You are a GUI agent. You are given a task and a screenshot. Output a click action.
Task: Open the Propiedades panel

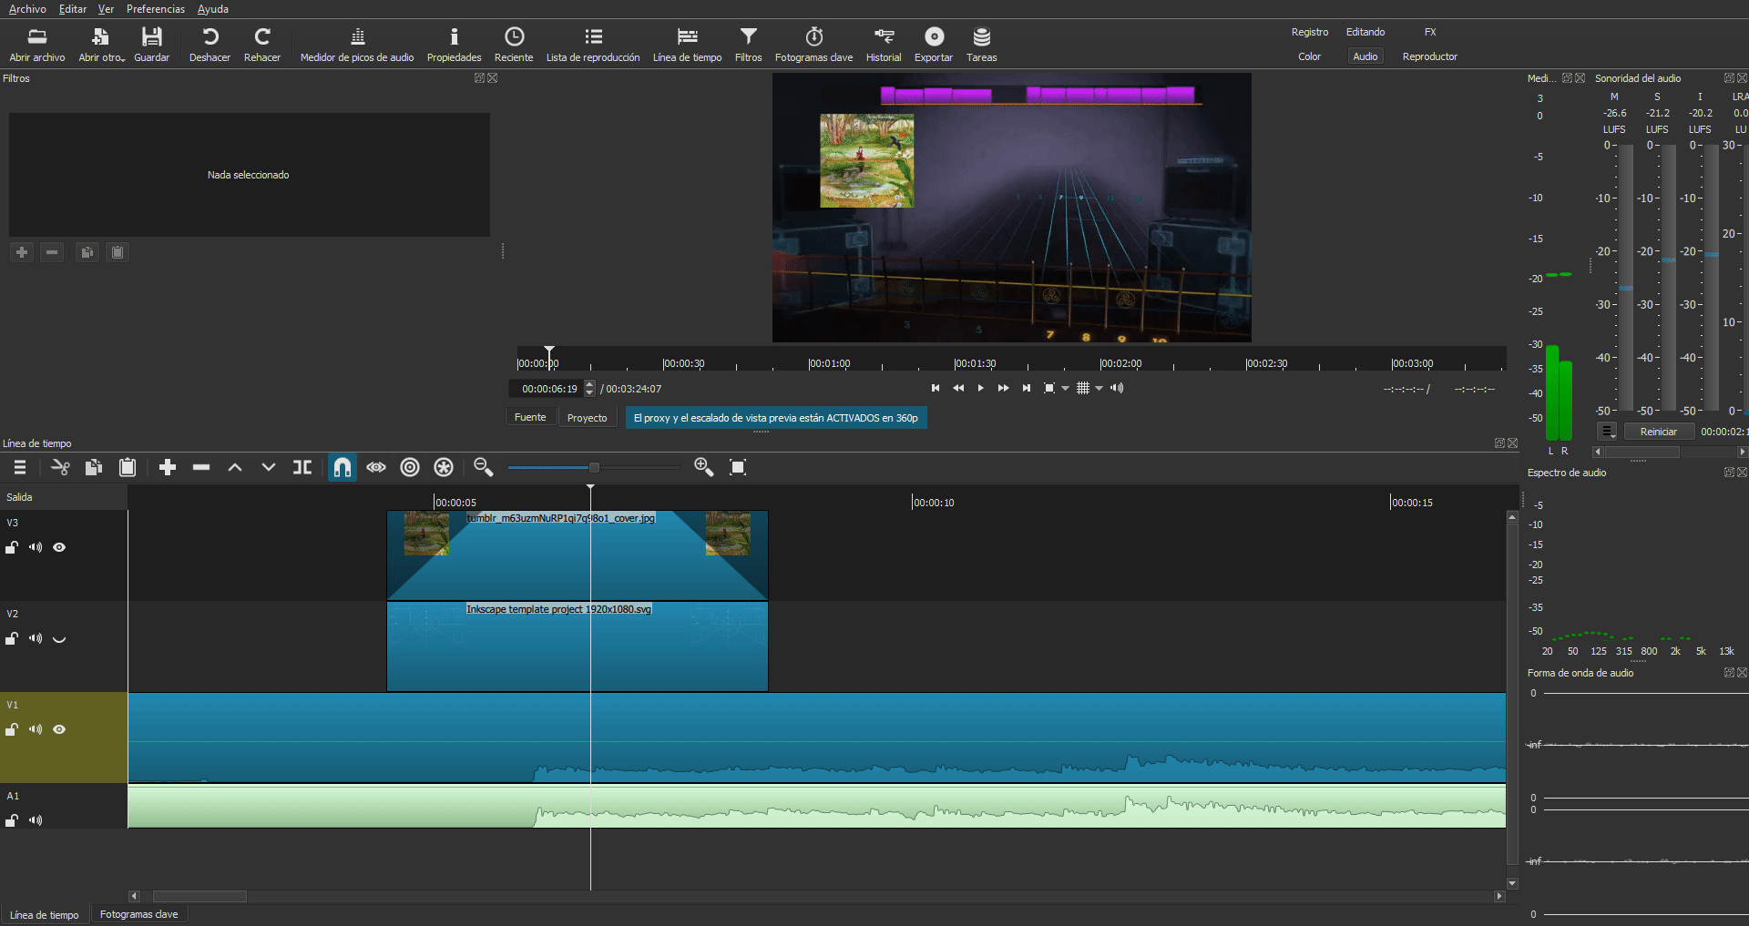pos(454,44)
